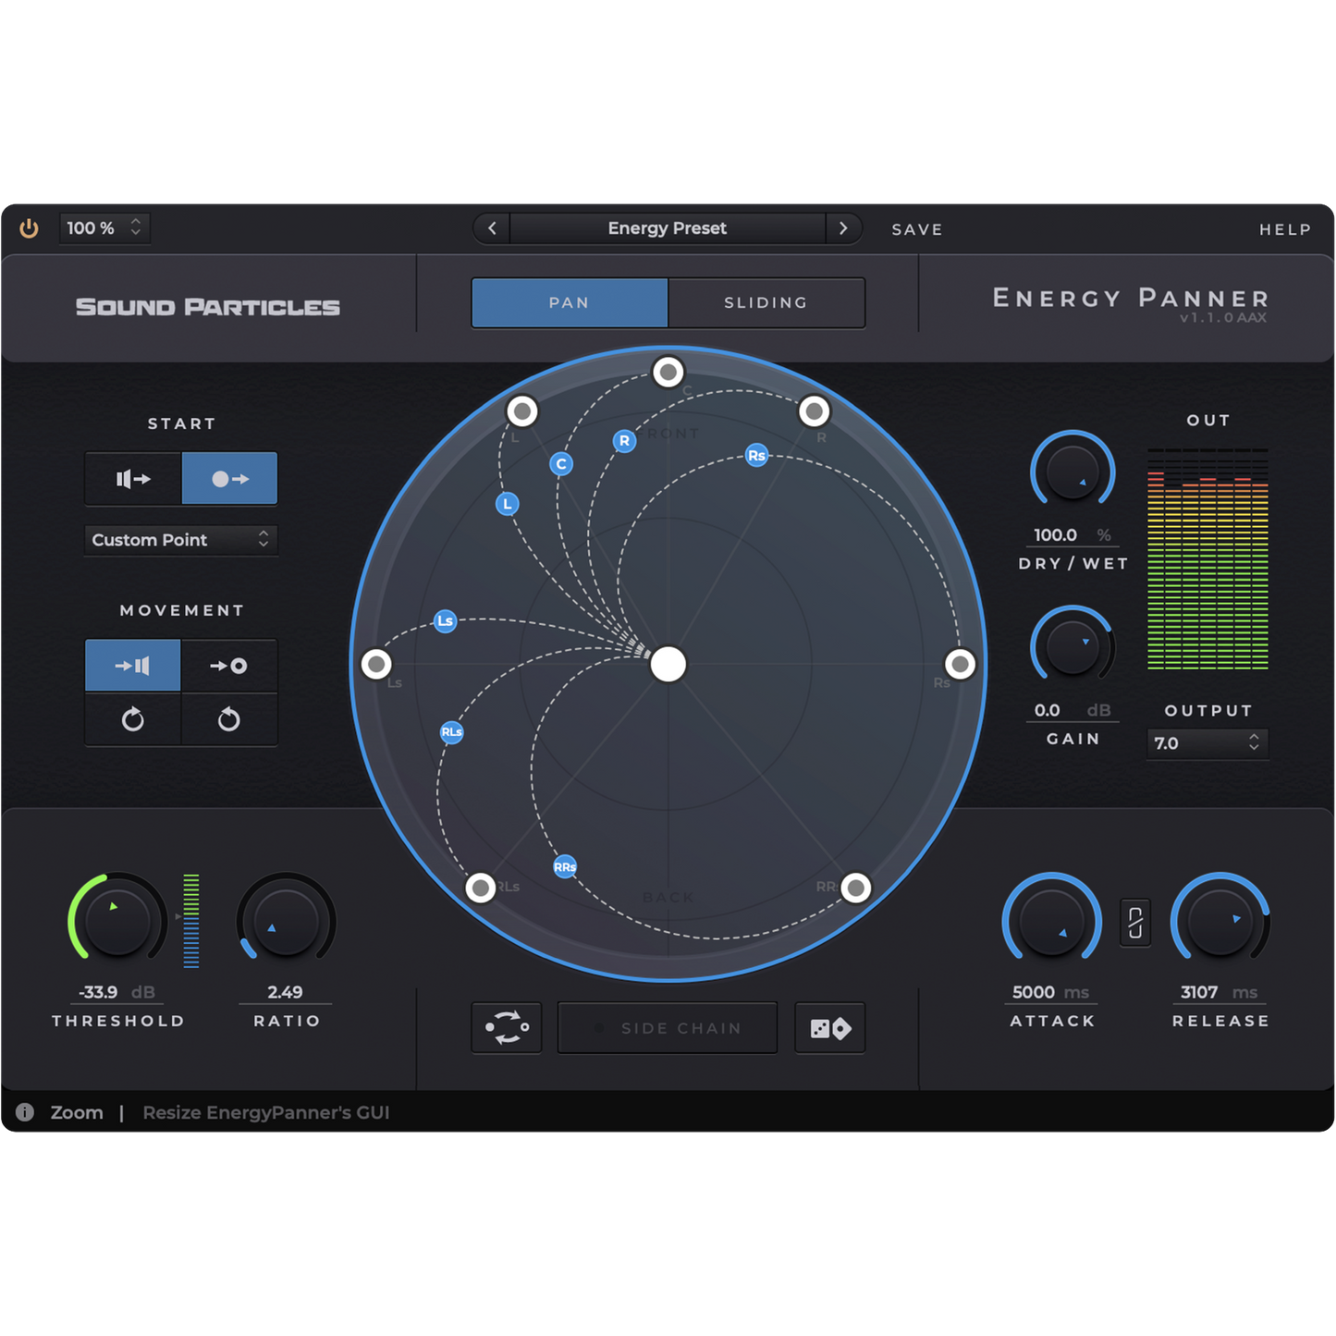1336x1336 pixels.
Task: Click the counter-clockwise rotation movement icon
Action: click(228, 720)
